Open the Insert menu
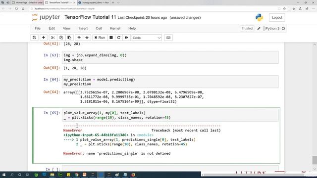This screenshot has width=317, height=178. (x=83, y=29)
